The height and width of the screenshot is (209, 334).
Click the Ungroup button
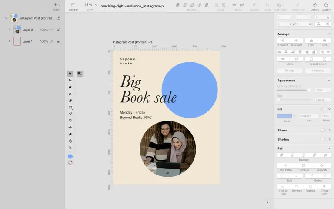pyautogui.click(x=318, y=71)
